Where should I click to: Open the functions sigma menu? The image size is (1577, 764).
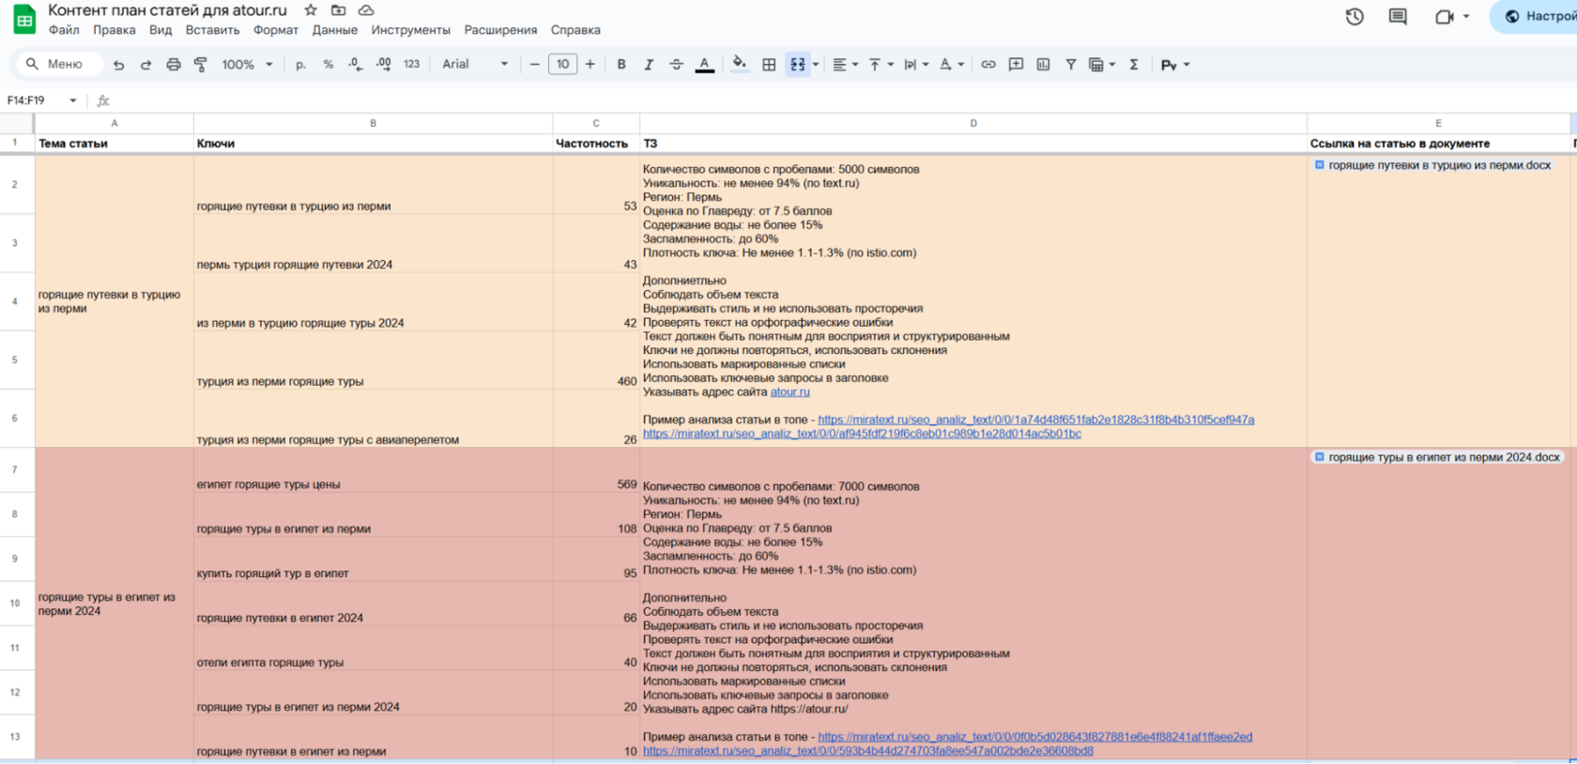pos(1134,65)
